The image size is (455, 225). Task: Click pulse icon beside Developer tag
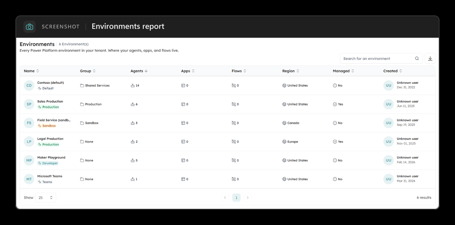pos(40,163)
